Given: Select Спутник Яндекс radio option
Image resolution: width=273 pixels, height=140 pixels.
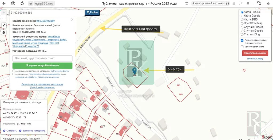Looking at the screenshot, I should point(242,27).
